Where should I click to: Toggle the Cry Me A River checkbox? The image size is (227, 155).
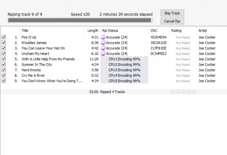[4, 76]
